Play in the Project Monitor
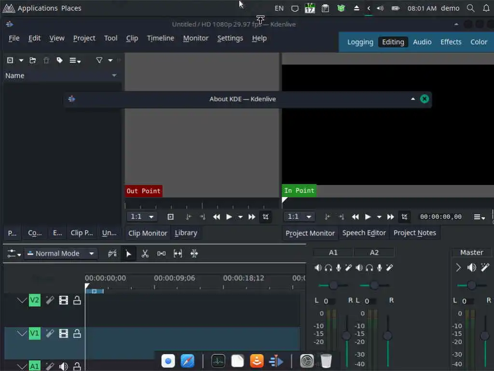Screen dimensions: 494x371 coord(368,217)
